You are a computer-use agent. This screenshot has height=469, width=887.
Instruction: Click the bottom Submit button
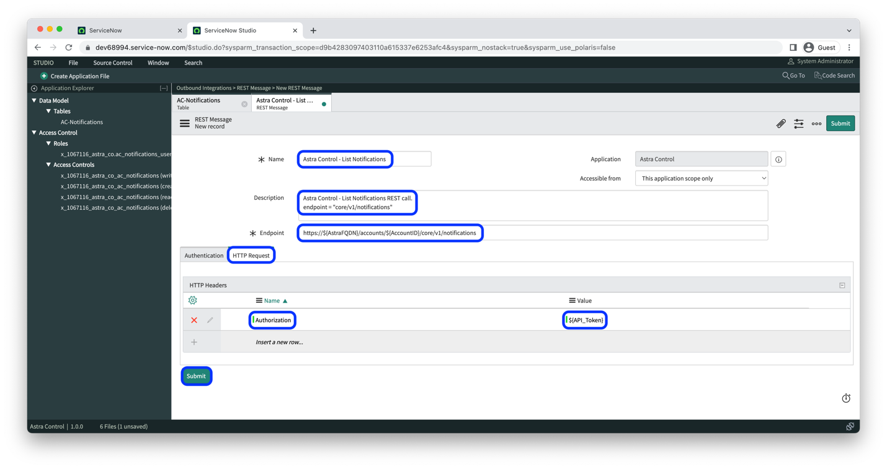click(196, 376)
